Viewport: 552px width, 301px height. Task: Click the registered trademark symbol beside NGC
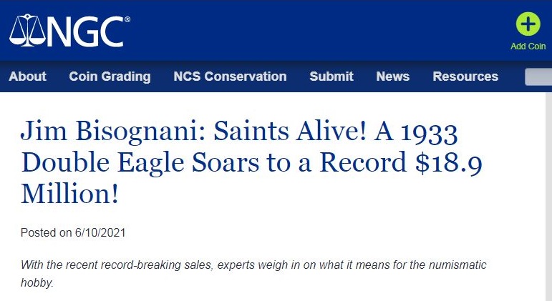[127, 20]
